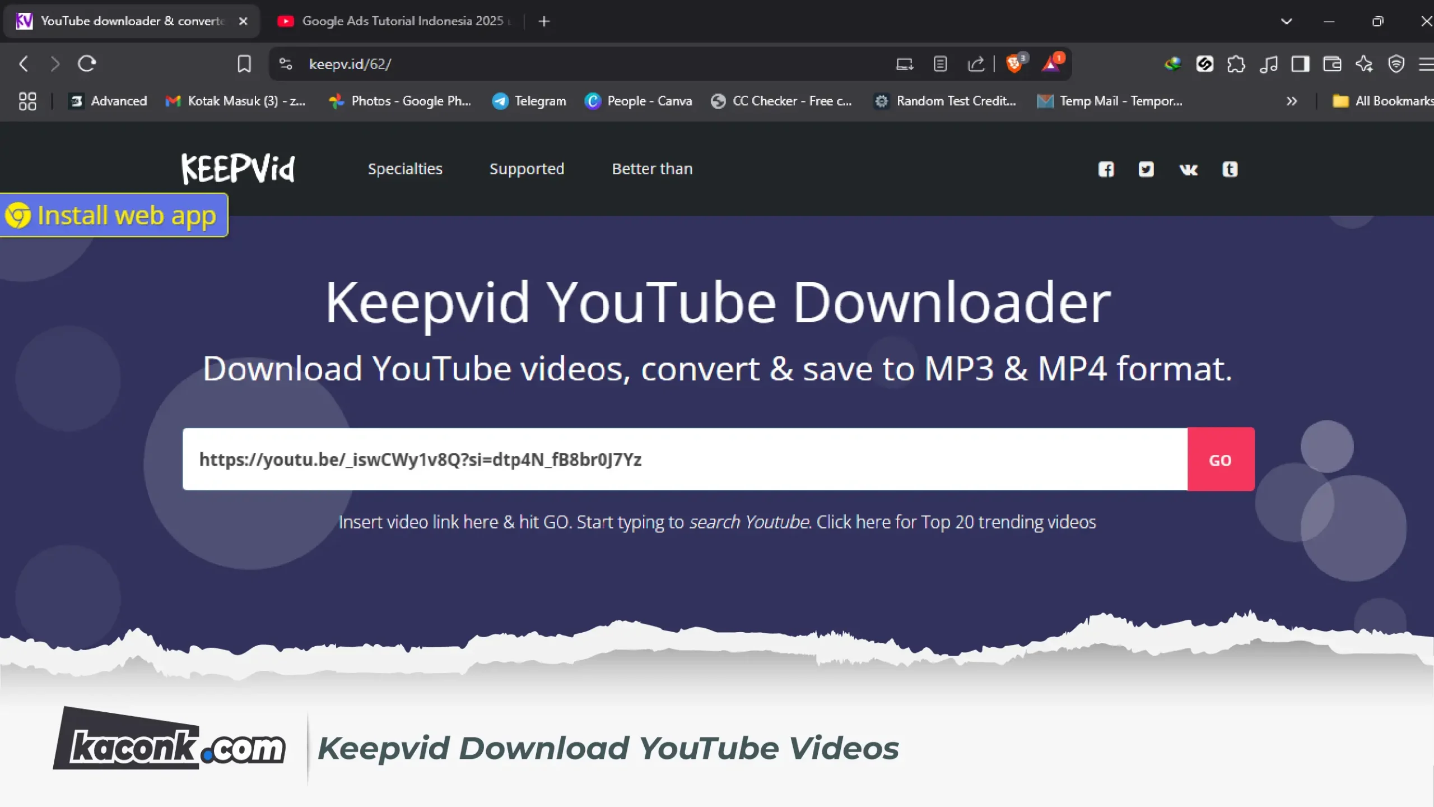The width and height of the screenshot is (1434, 807).
Task: Open a new browser tab
Action: 543,21
